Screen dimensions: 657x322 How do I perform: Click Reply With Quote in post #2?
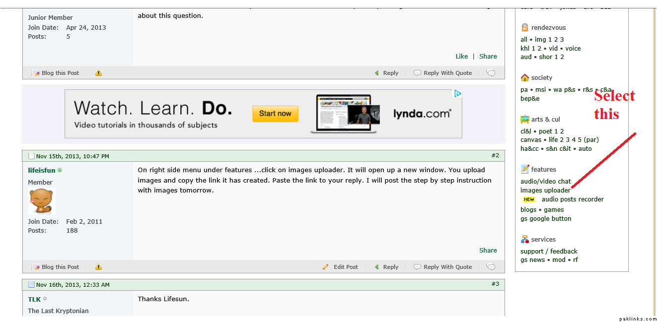tap(447, 267)
